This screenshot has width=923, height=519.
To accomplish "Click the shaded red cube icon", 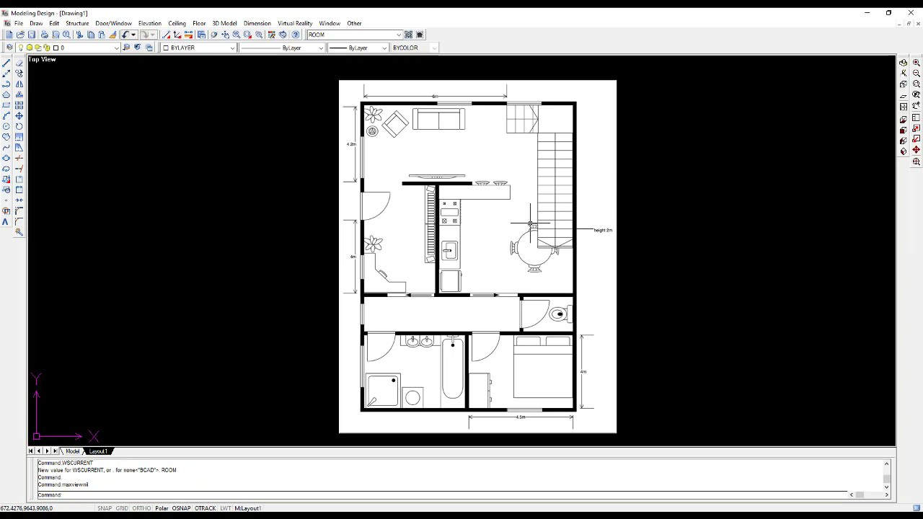I will [904, 130].
